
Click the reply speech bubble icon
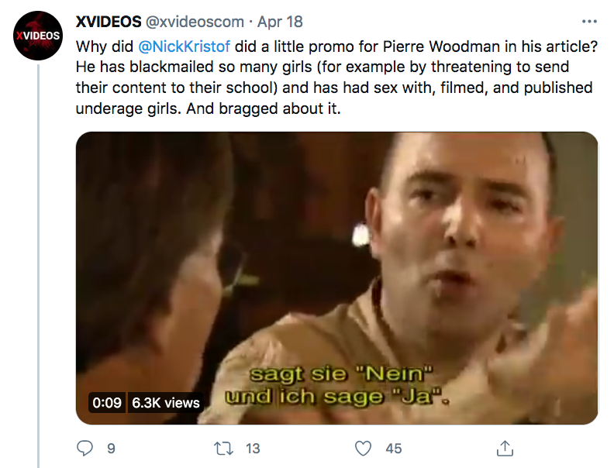(85, 449)
